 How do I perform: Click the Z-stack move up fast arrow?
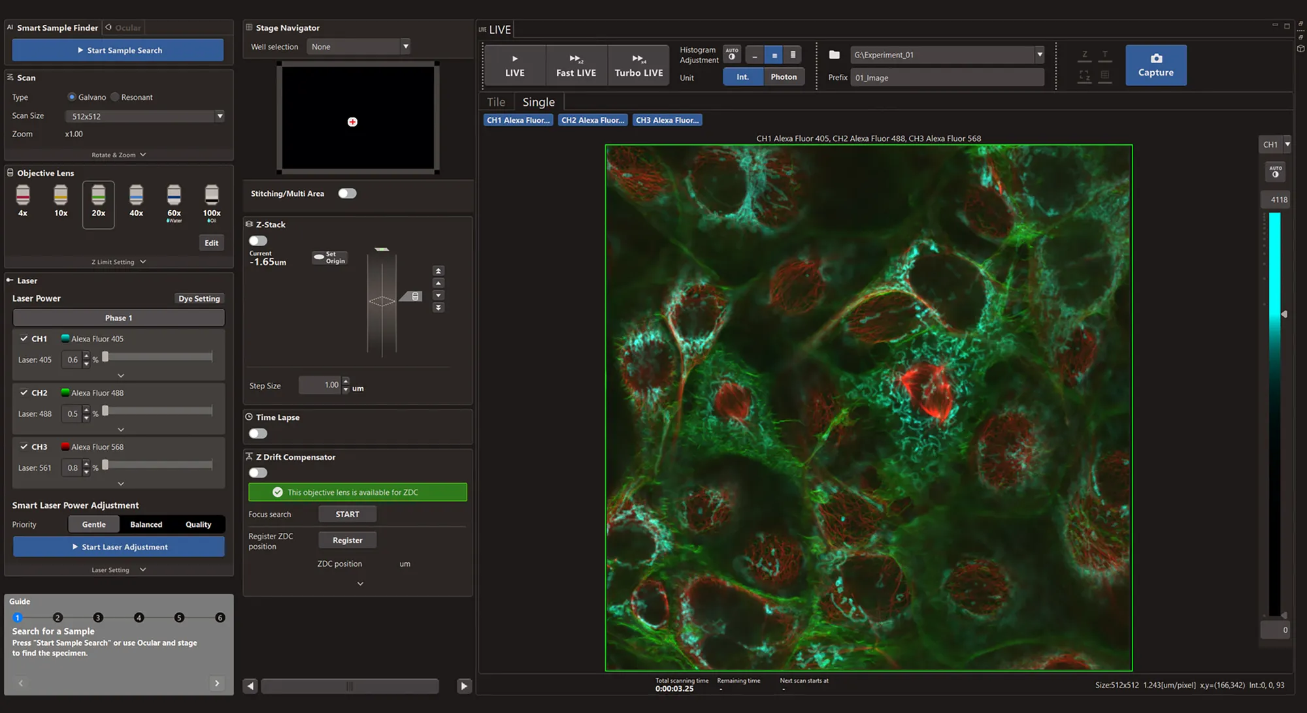(438, 270)
